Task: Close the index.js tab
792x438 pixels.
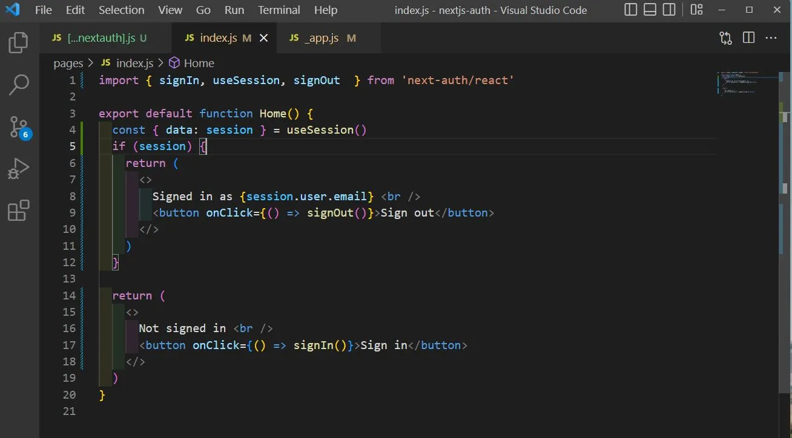Action: (263, 38)
